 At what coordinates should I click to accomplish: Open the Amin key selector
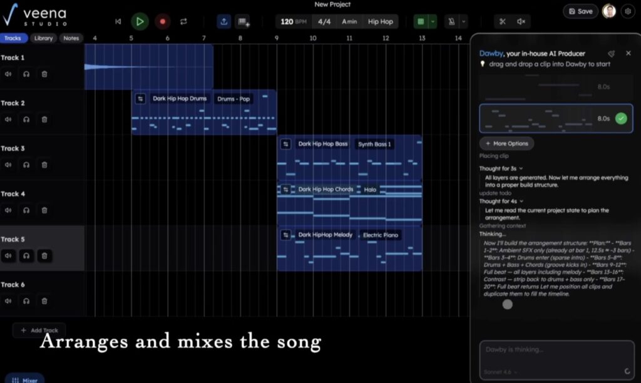click(x=349, y=21)
